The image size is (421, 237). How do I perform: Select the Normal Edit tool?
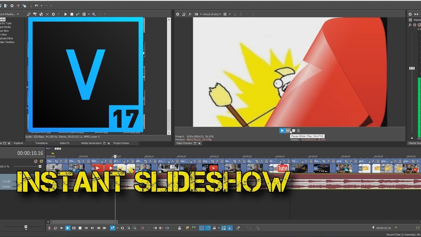(x=112, y=228)
